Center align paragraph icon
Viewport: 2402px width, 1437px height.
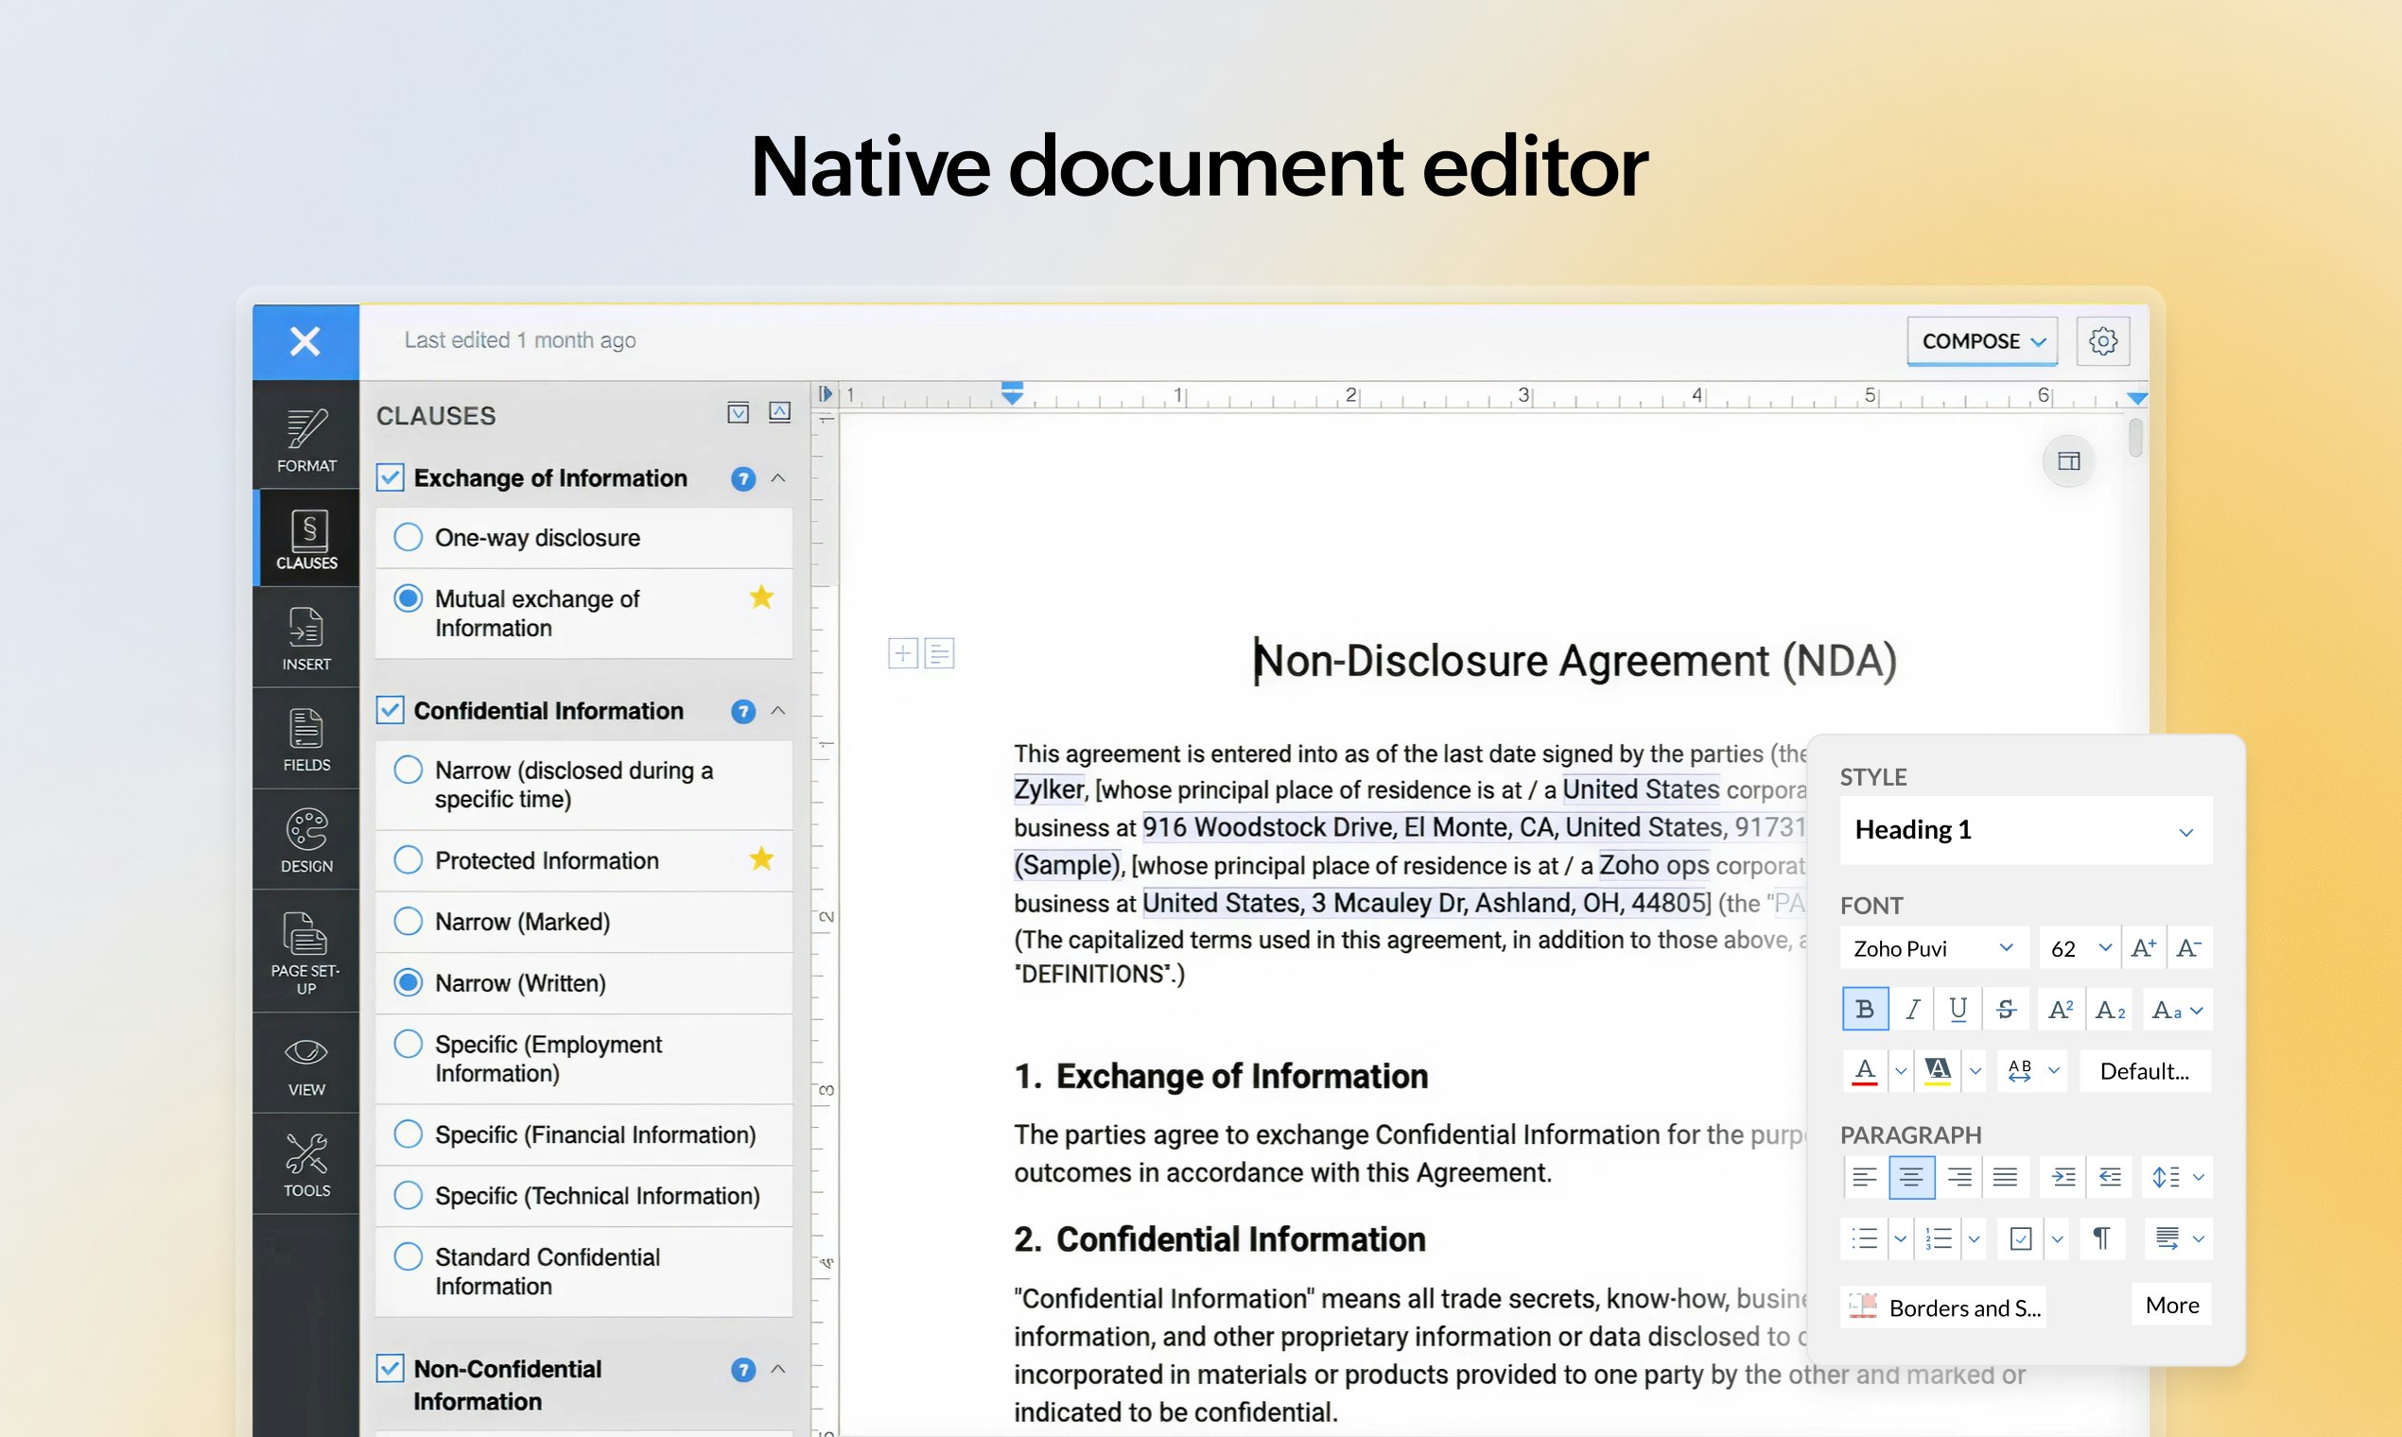click(x=1911, y=1177)
